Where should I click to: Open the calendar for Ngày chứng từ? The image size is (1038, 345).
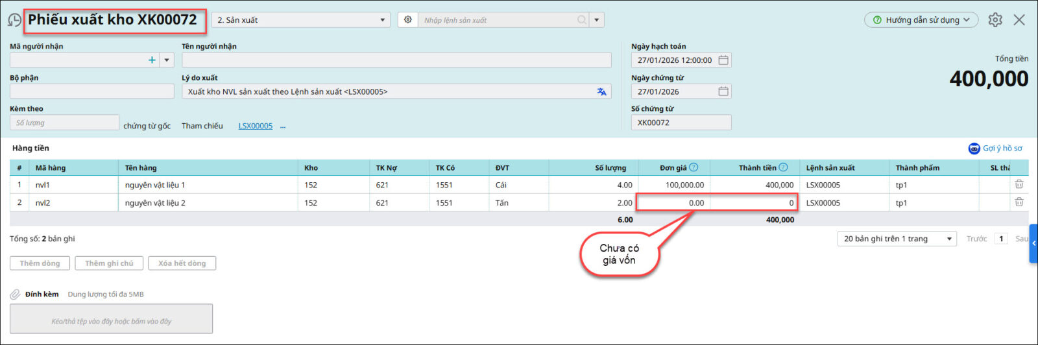(723, 91)
